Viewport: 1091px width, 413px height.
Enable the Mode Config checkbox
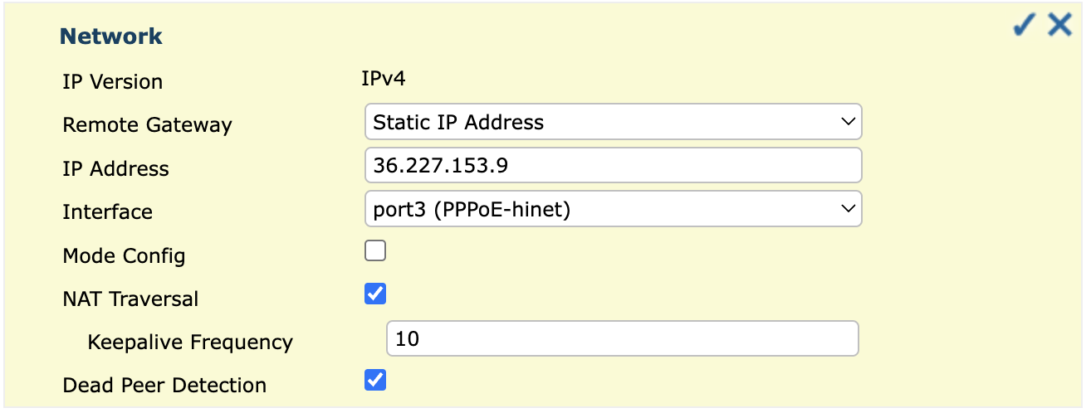tap(375, 250)
